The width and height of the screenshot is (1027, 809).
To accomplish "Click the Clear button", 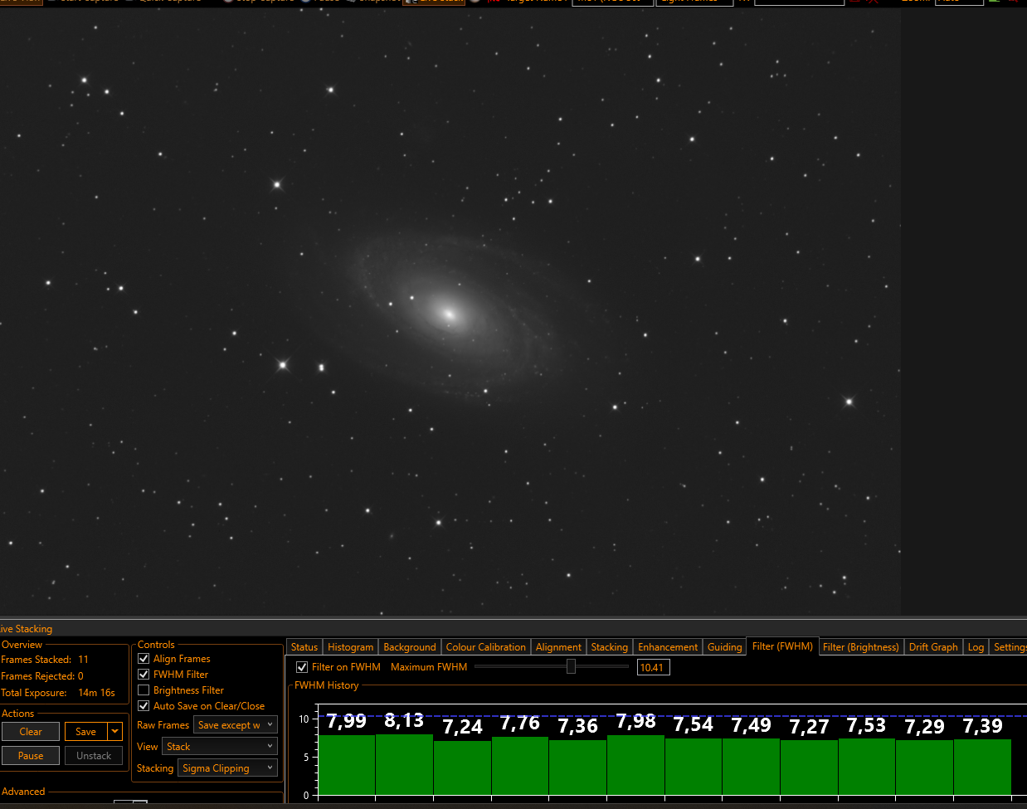I will pos(31,732).
